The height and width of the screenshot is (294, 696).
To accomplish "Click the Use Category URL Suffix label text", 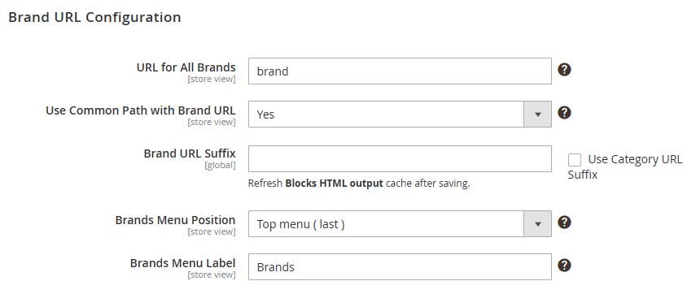I will coord(625,167).
